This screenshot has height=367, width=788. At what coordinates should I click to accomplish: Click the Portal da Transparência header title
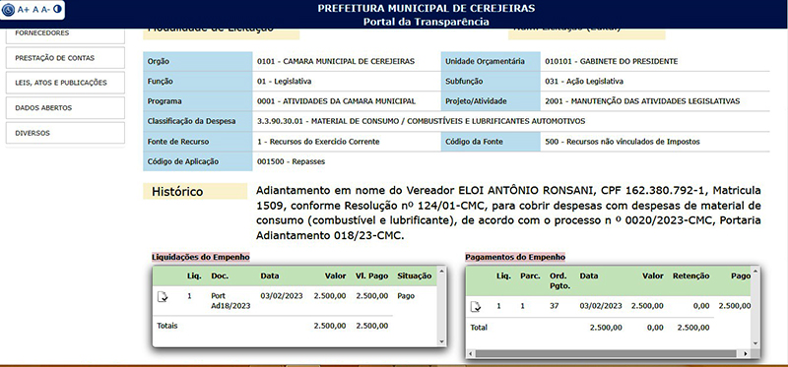426,22
